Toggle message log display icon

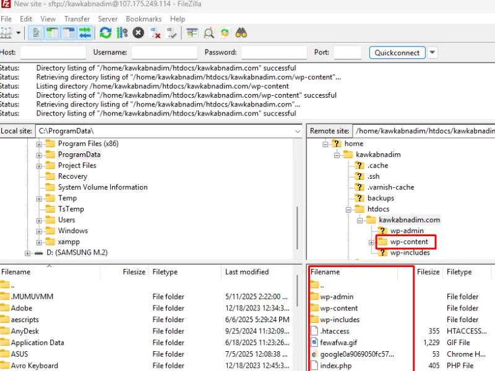pos(36,33)
